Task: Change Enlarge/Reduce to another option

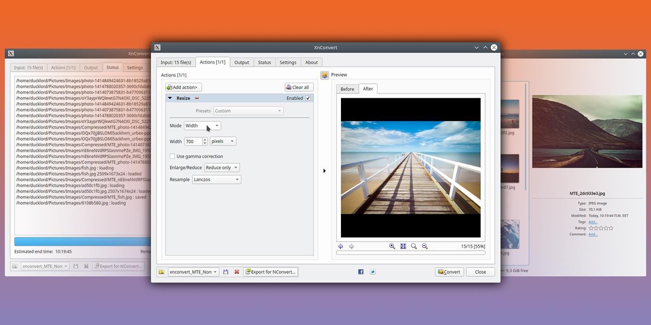Action: 221,167
